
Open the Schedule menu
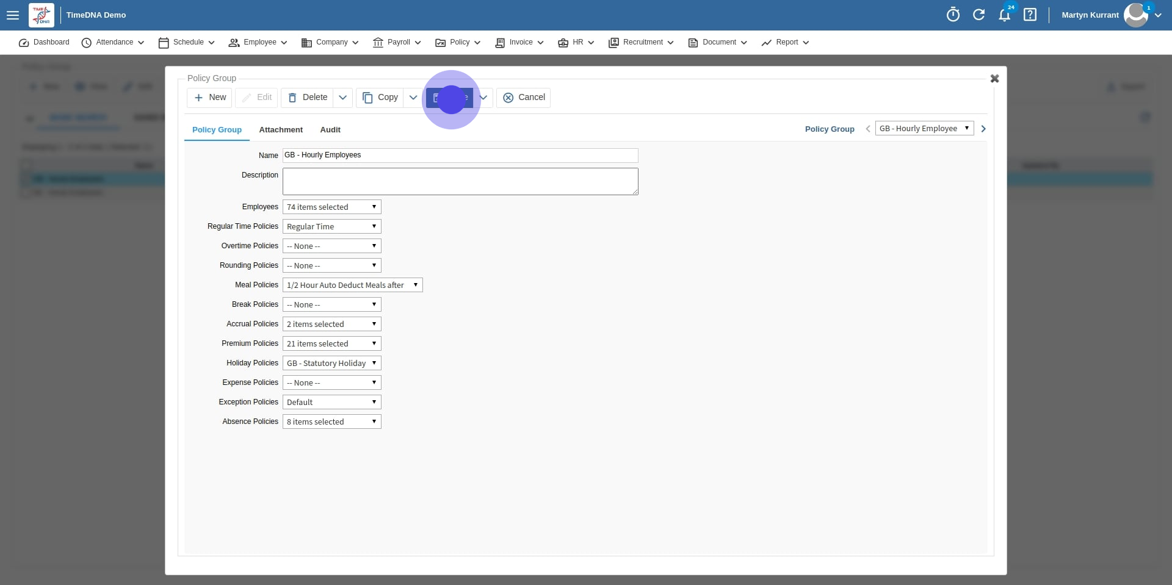click(187, 42)
